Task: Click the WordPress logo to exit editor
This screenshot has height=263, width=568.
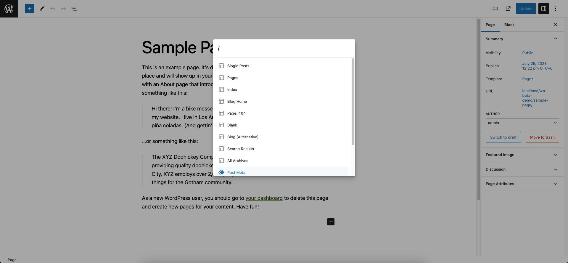Action: click(9, 9)
